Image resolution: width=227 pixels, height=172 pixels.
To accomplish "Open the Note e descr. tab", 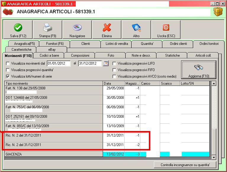I will [x=141, y=55].
